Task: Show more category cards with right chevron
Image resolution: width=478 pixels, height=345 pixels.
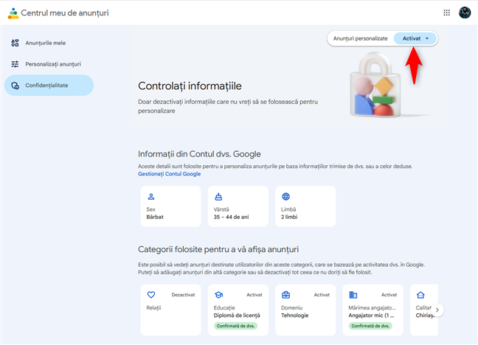Action: pyautogui.click(x=437, y=310)
